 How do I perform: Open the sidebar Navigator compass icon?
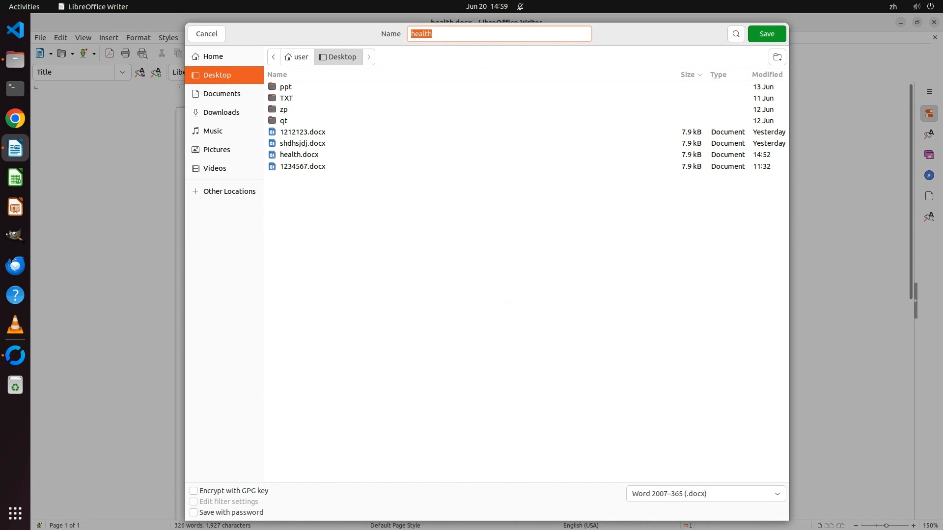(x=929, y=175)
